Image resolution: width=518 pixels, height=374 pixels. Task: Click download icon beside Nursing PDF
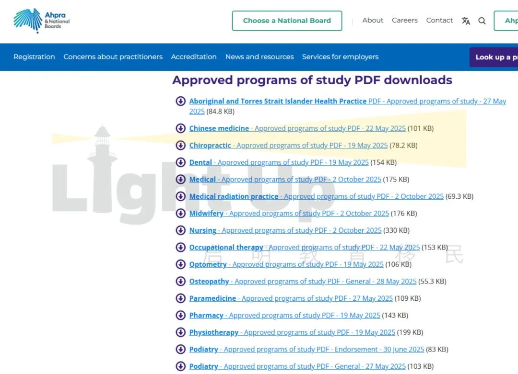[180, 230]
